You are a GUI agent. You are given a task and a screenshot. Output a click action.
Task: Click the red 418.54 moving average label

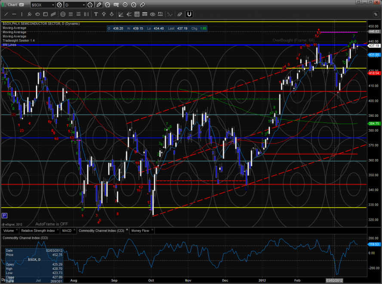pos(373,73)
